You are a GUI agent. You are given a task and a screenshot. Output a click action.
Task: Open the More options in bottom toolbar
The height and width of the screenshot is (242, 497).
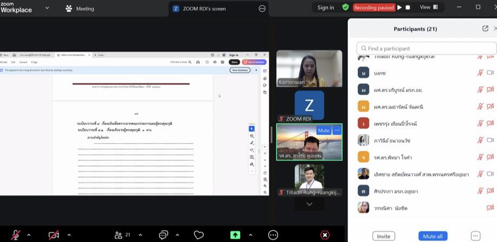tap(273, 235)
